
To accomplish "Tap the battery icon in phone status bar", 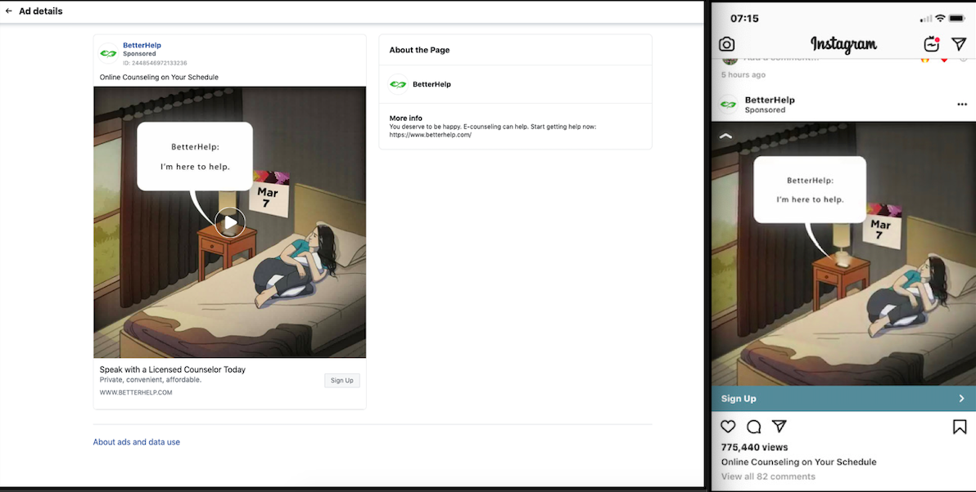I will click(x=957, y=19).
